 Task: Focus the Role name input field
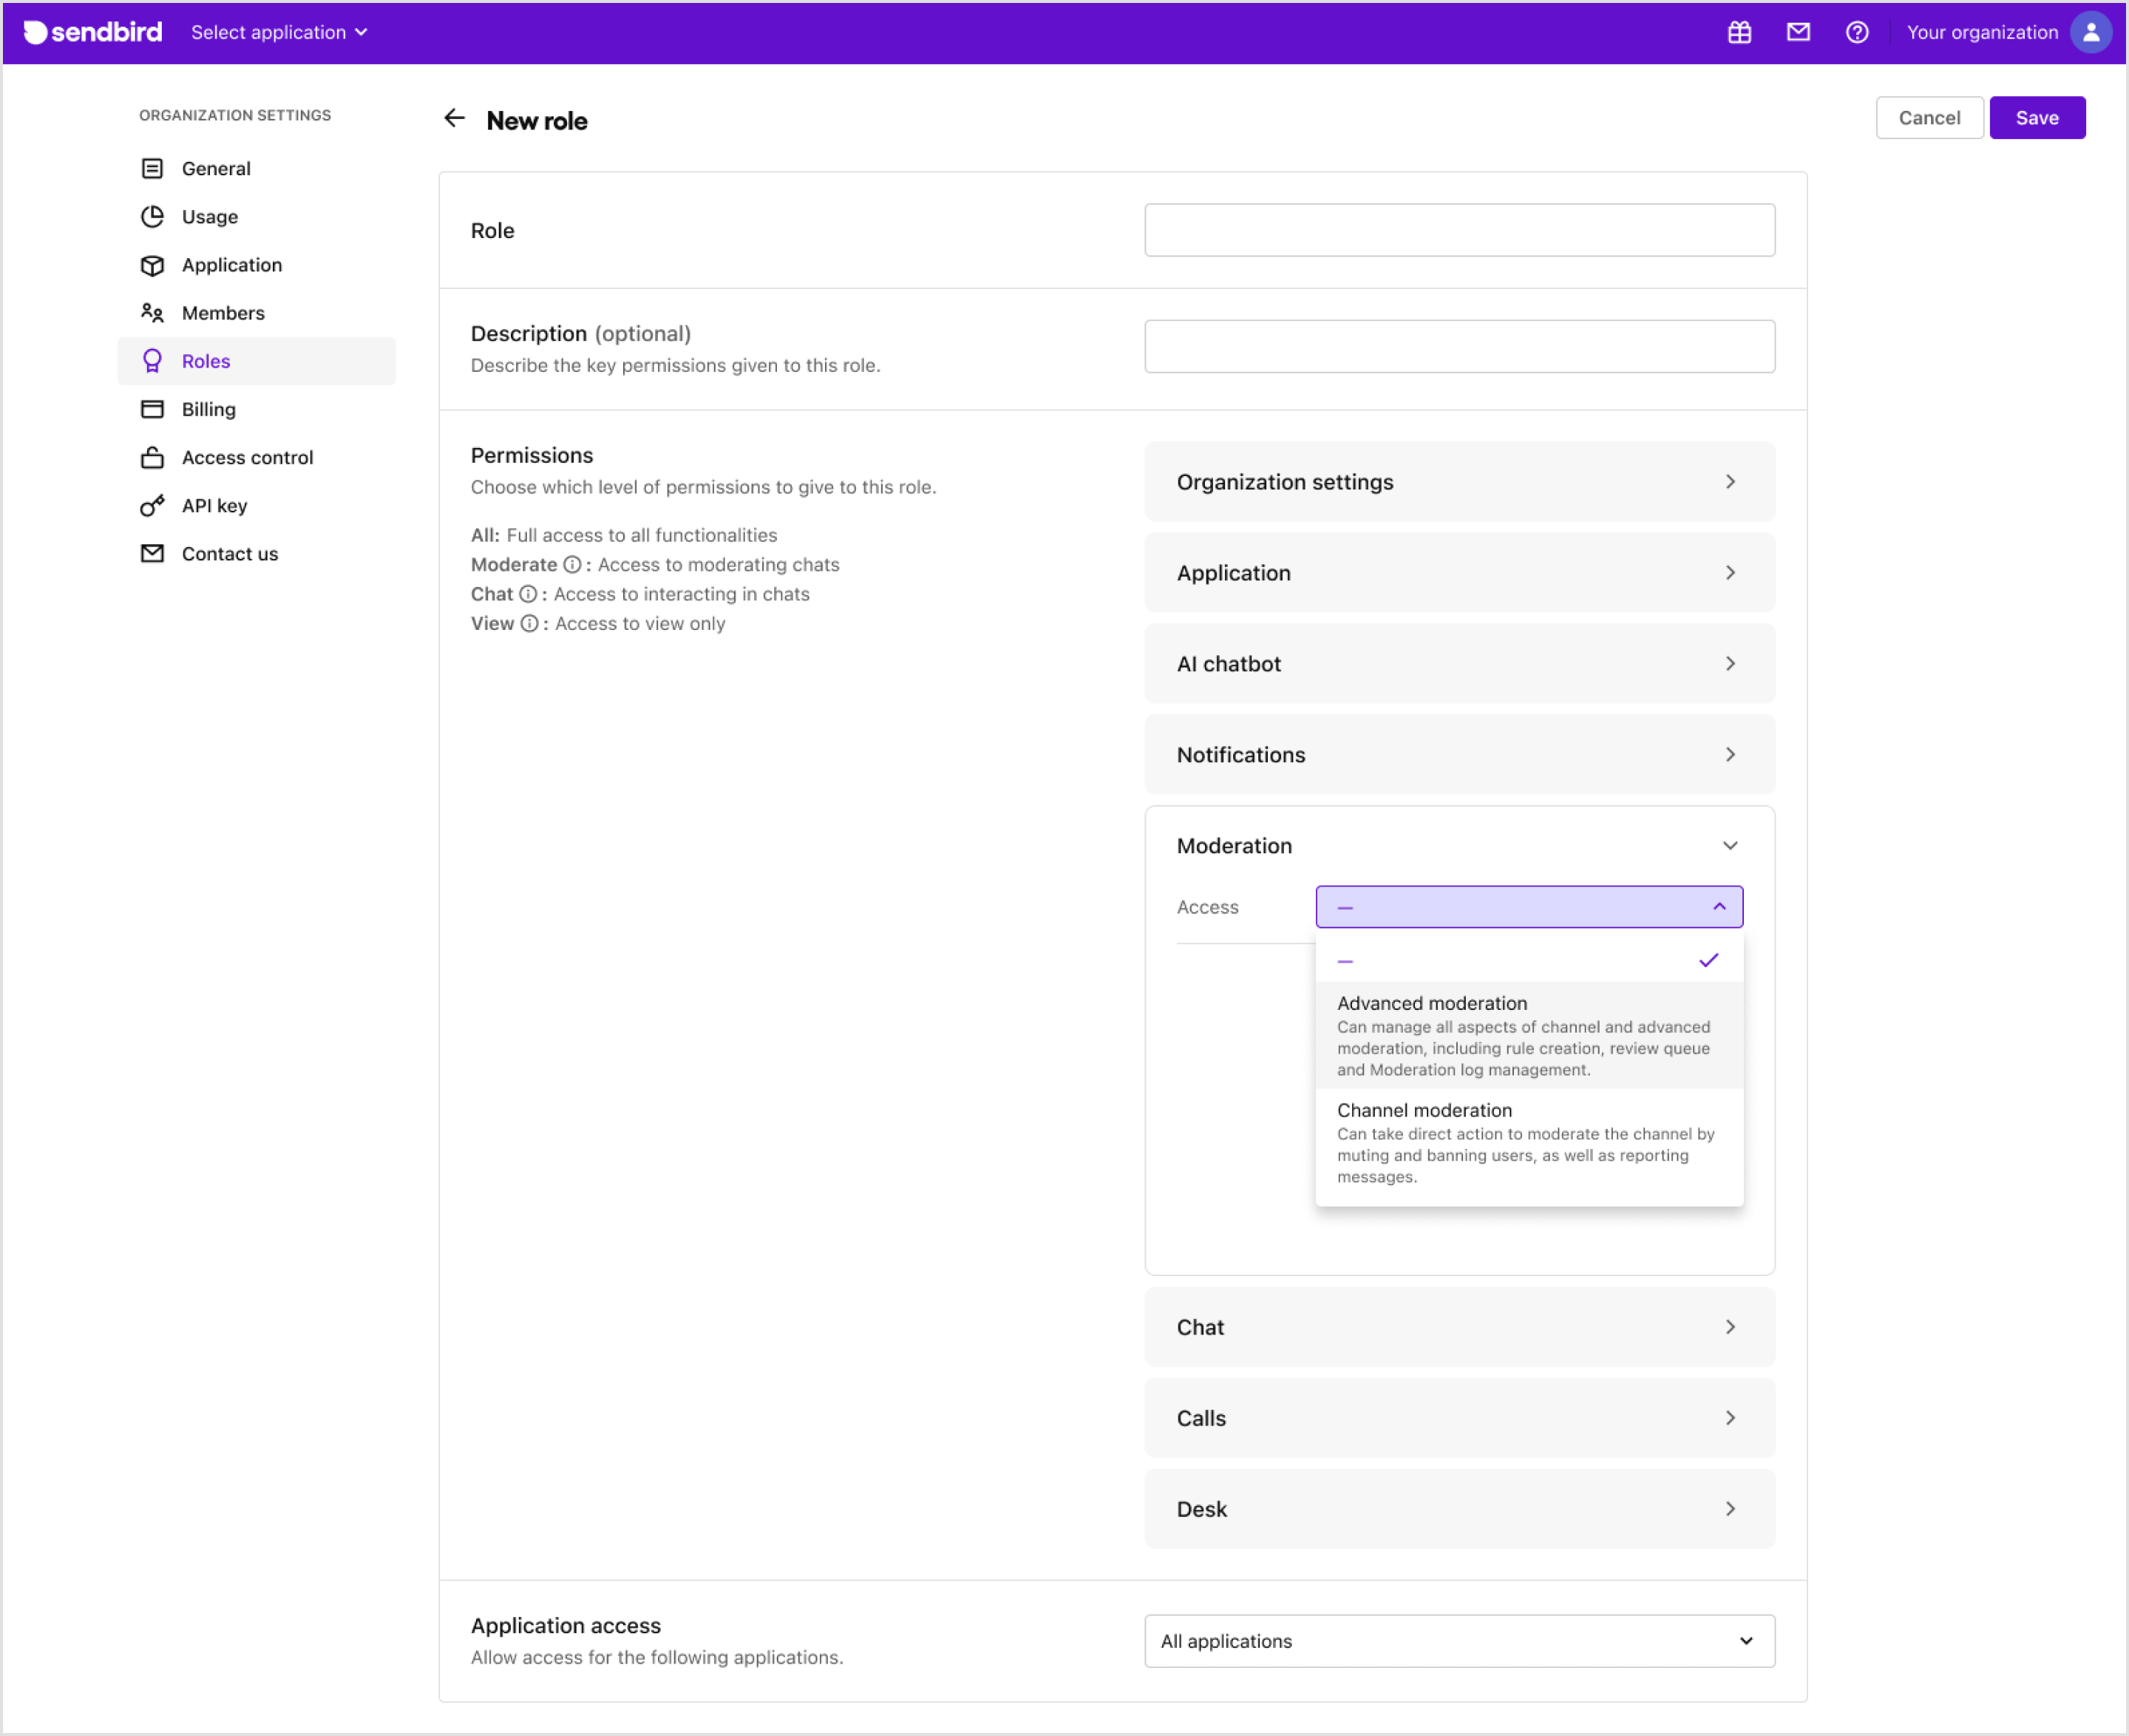(1459, 230)
